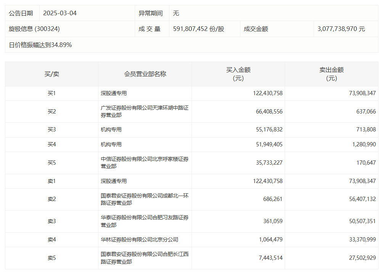The image size is (385, 277).
Task: Click the announcement date 2025-03-04
Action: tap(60, 13)
